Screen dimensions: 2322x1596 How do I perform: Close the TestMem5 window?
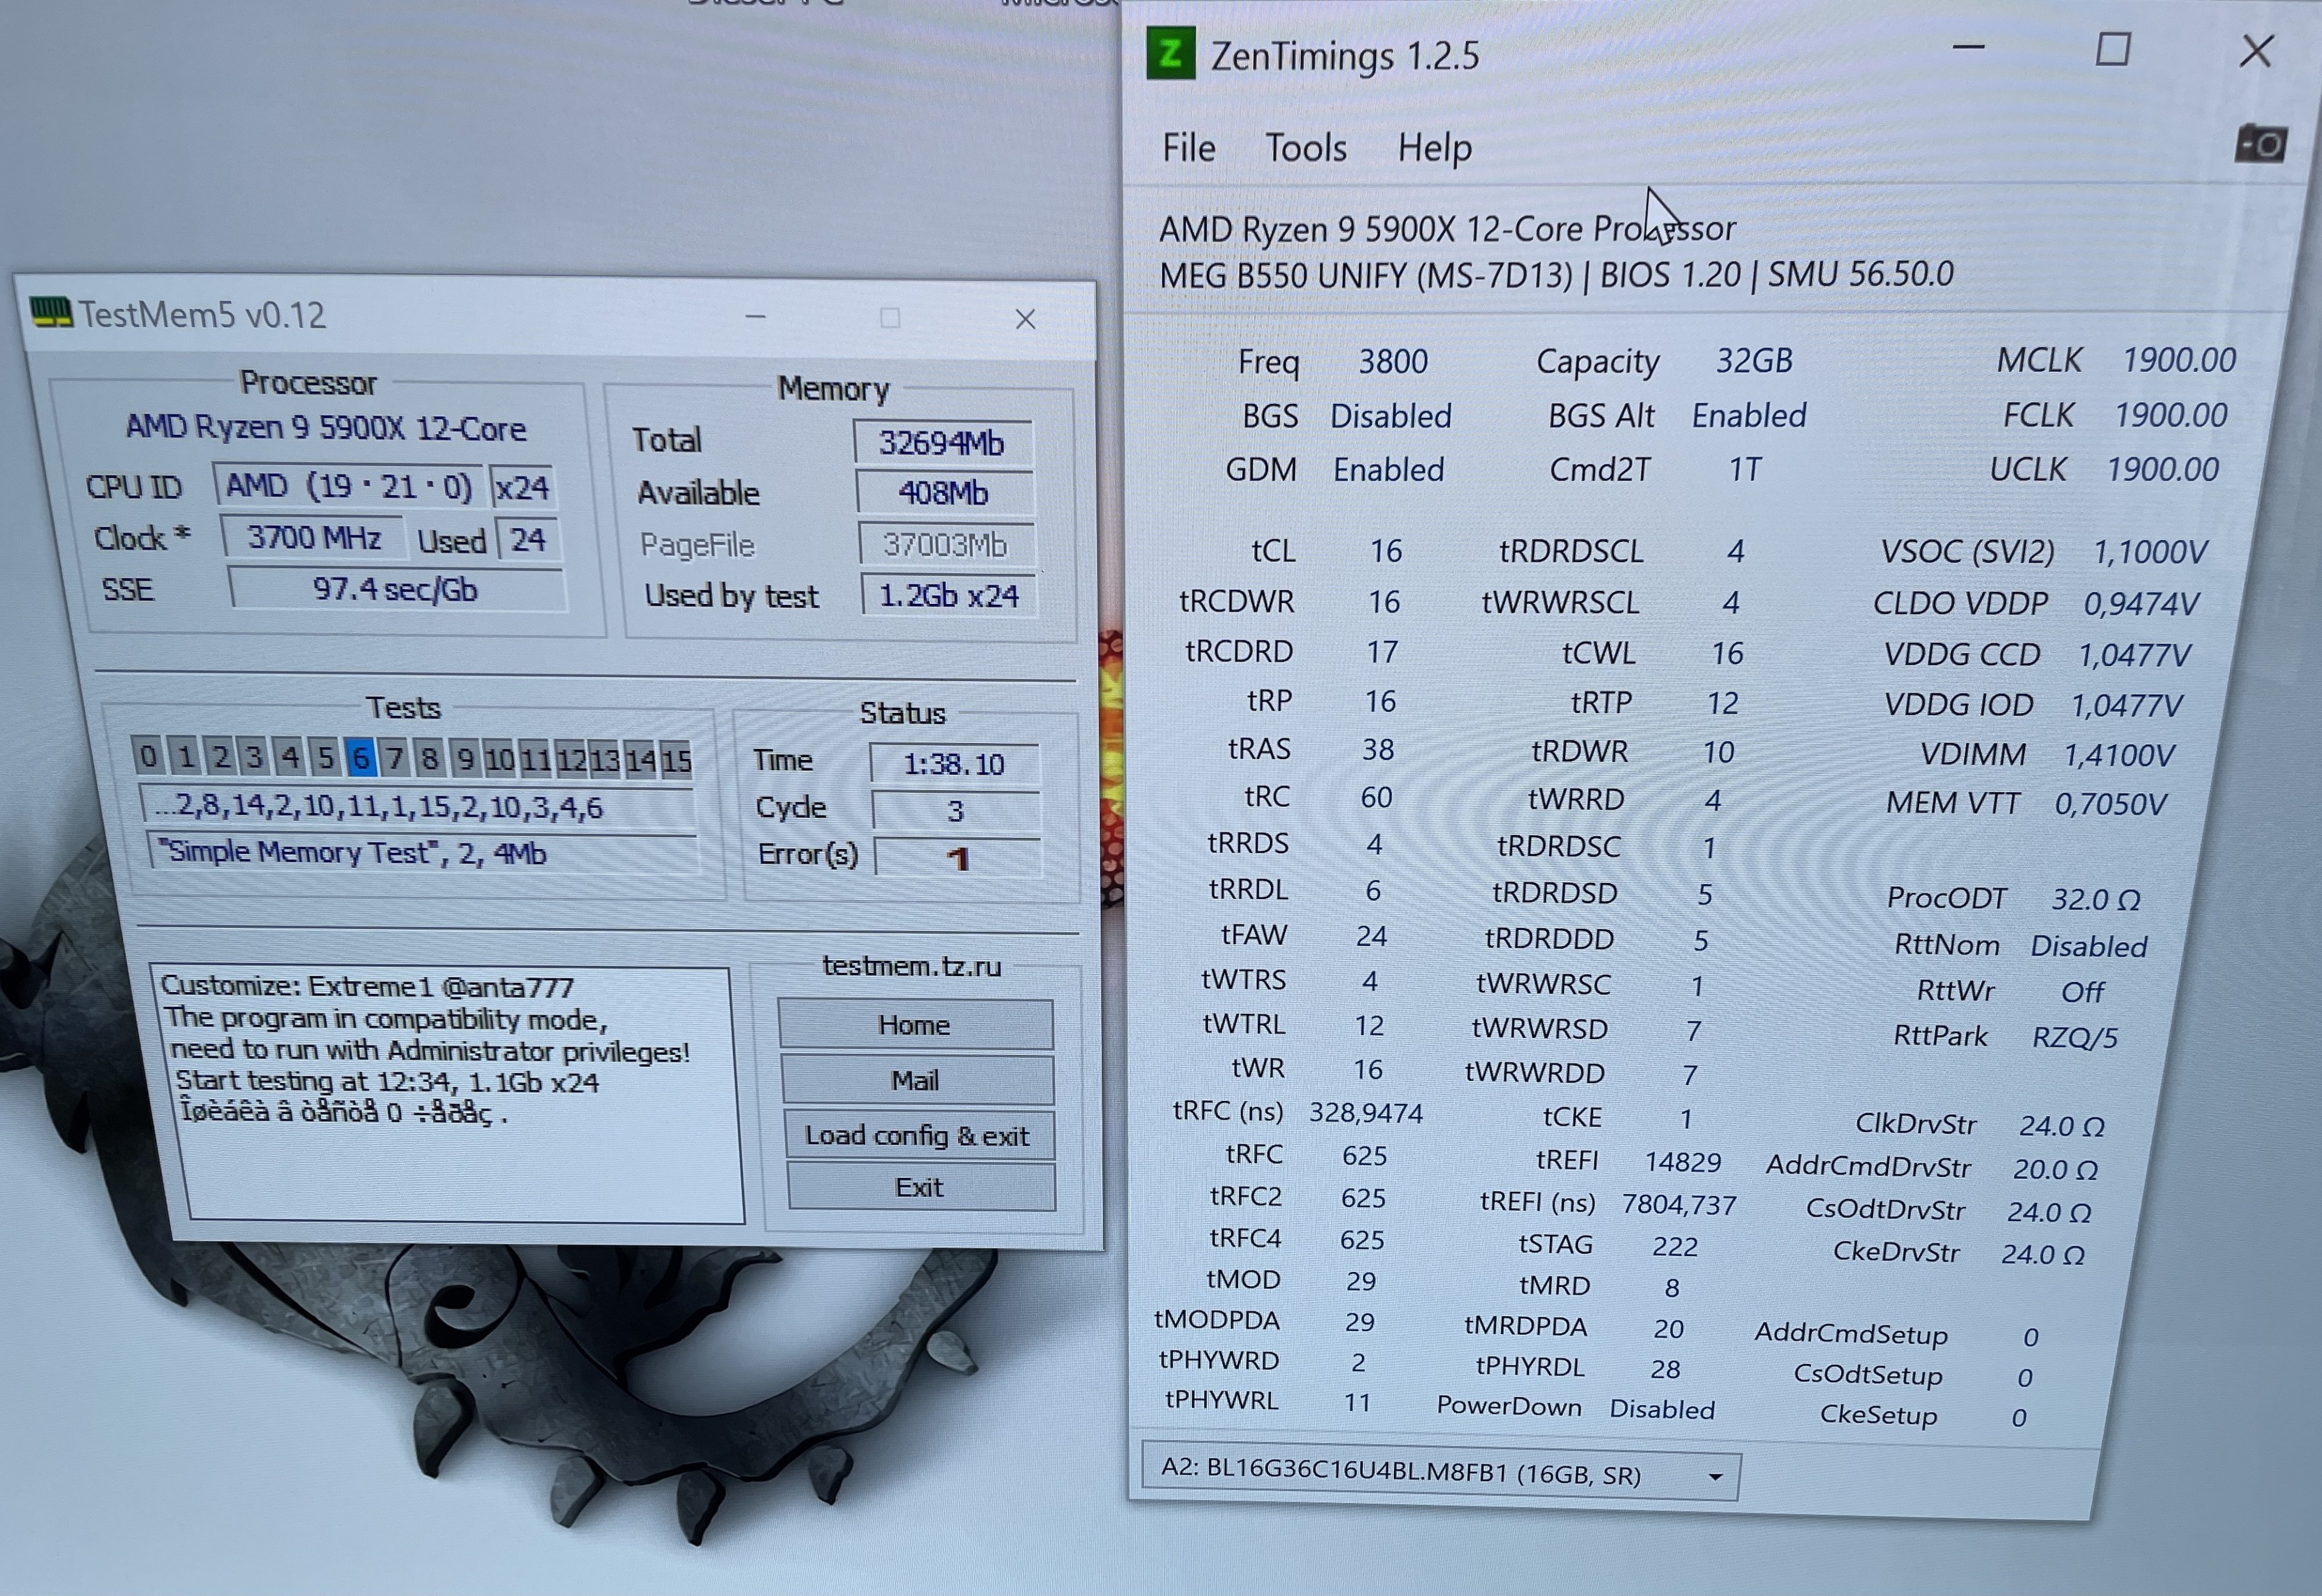(x=1025, y=319)
